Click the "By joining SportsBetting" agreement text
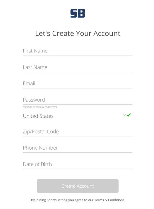This screenshot has width=154, height=209. (62, 200)
